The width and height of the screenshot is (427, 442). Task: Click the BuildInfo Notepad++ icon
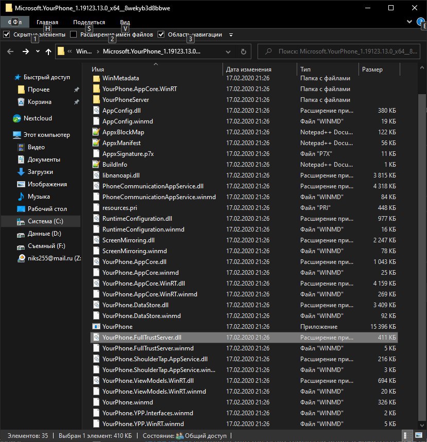96,165
